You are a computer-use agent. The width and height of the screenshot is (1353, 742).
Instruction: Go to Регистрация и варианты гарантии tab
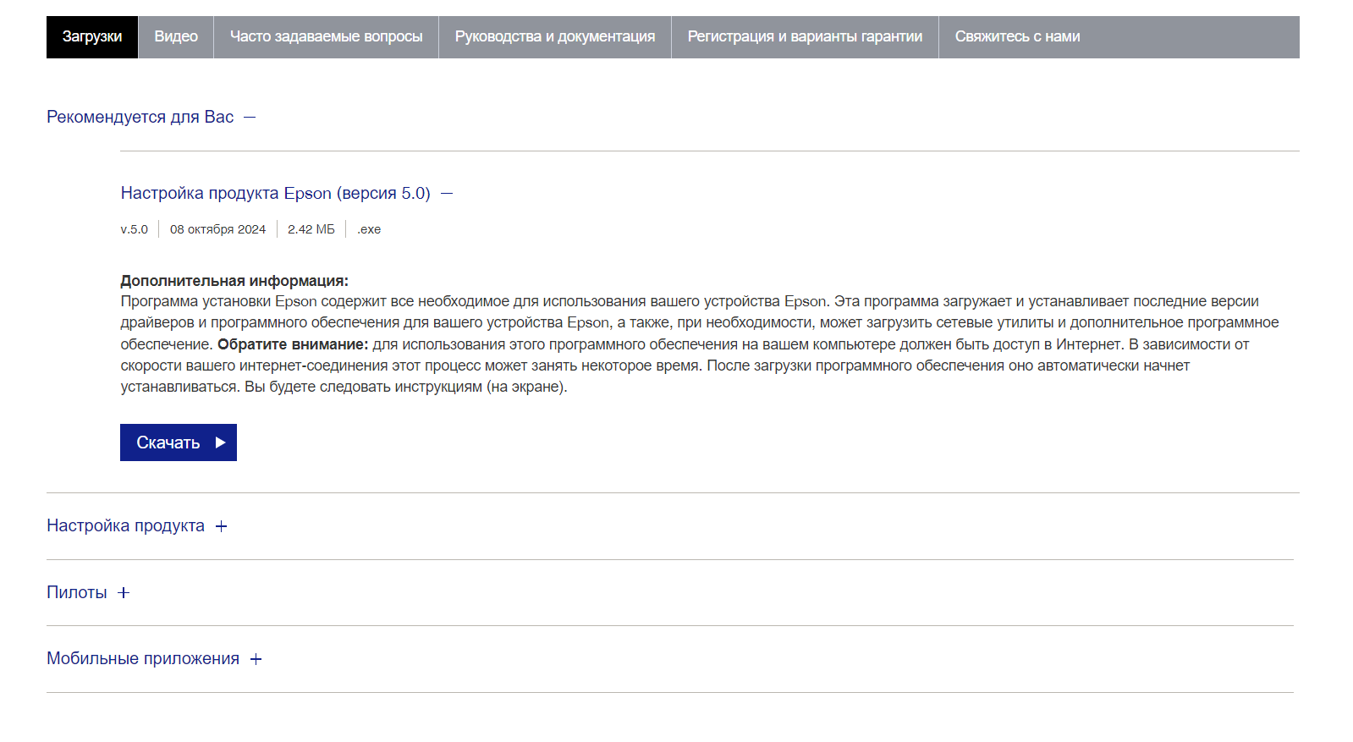(805, 37)
